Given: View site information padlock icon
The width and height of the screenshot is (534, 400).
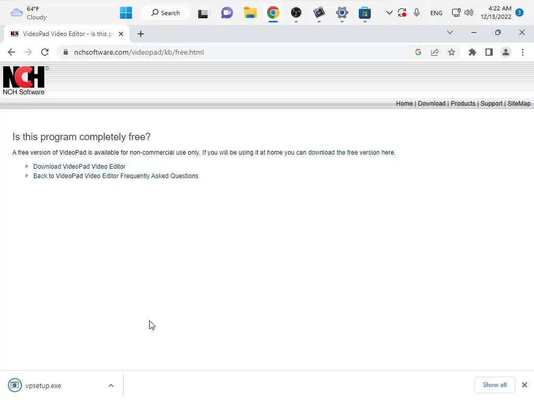Looking at the screenshot, I should point(66,52).
